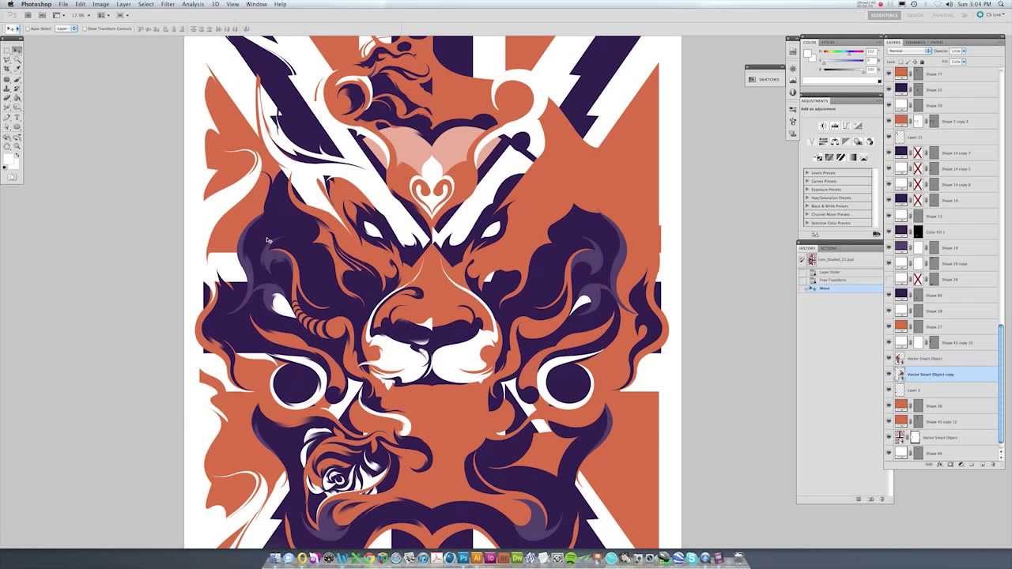Open the Analysis menu
This screenshot has height=569, width=1012.
tap(193, 5)
